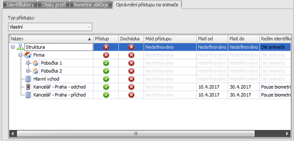Screen dimensions: 294x141
Task: Toggle Přístup green check for Pobočka 2
Action: coord(106,71)
